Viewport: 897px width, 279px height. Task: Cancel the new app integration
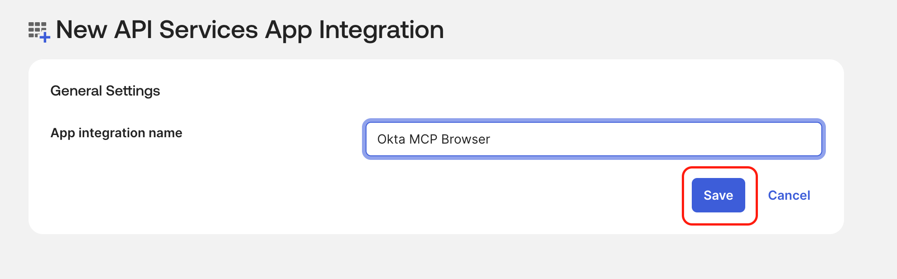click(789, 195)
